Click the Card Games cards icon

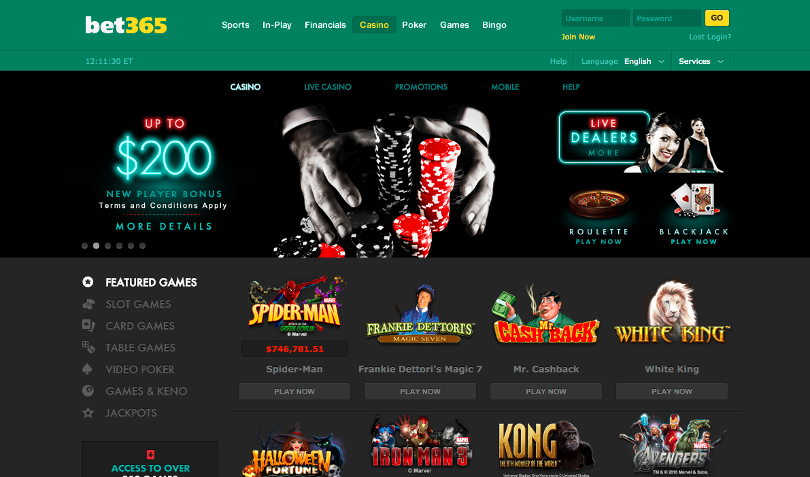coord(88,325)
